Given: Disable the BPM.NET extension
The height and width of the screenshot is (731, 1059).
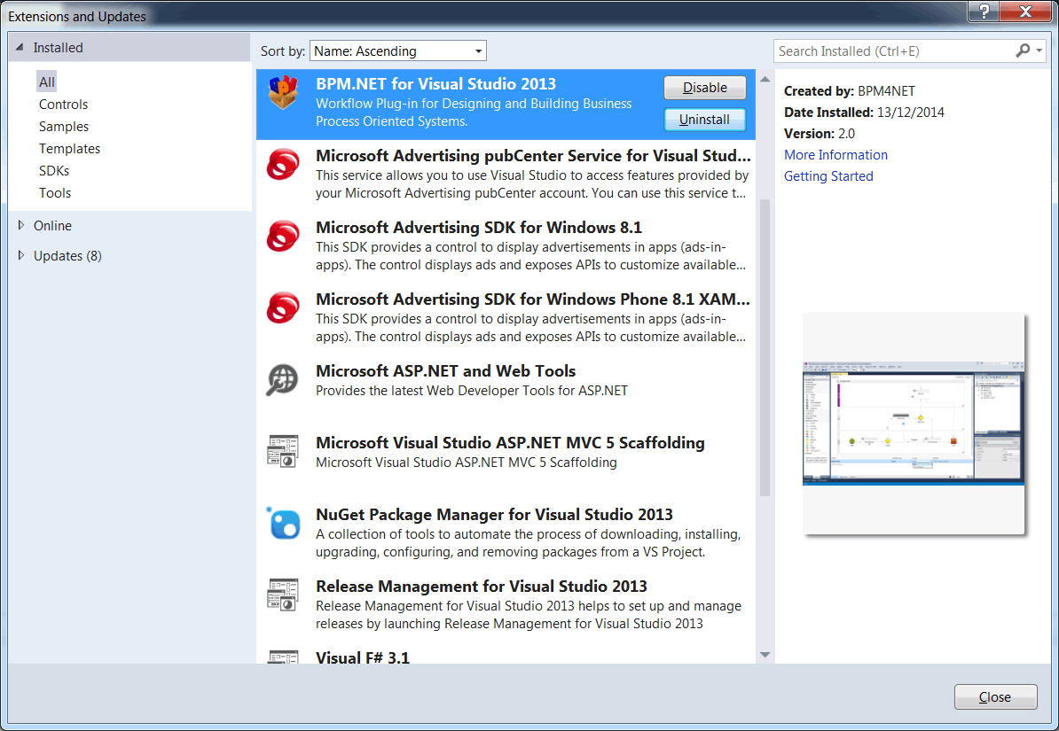Looking at the screenshot, I should click(x=705, y=88).
